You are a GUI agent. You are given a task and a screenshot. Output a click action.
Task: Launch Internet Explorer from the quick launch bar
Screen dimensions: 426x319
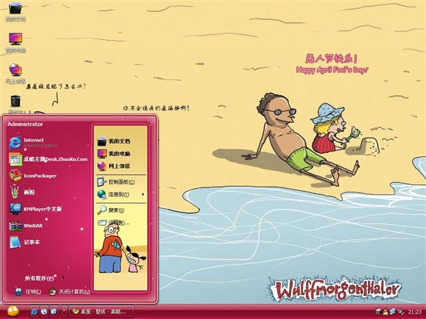(x=34, y=312)
